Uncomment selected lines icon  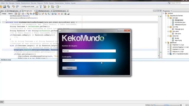pyautogui.click(x=68, y=14)
